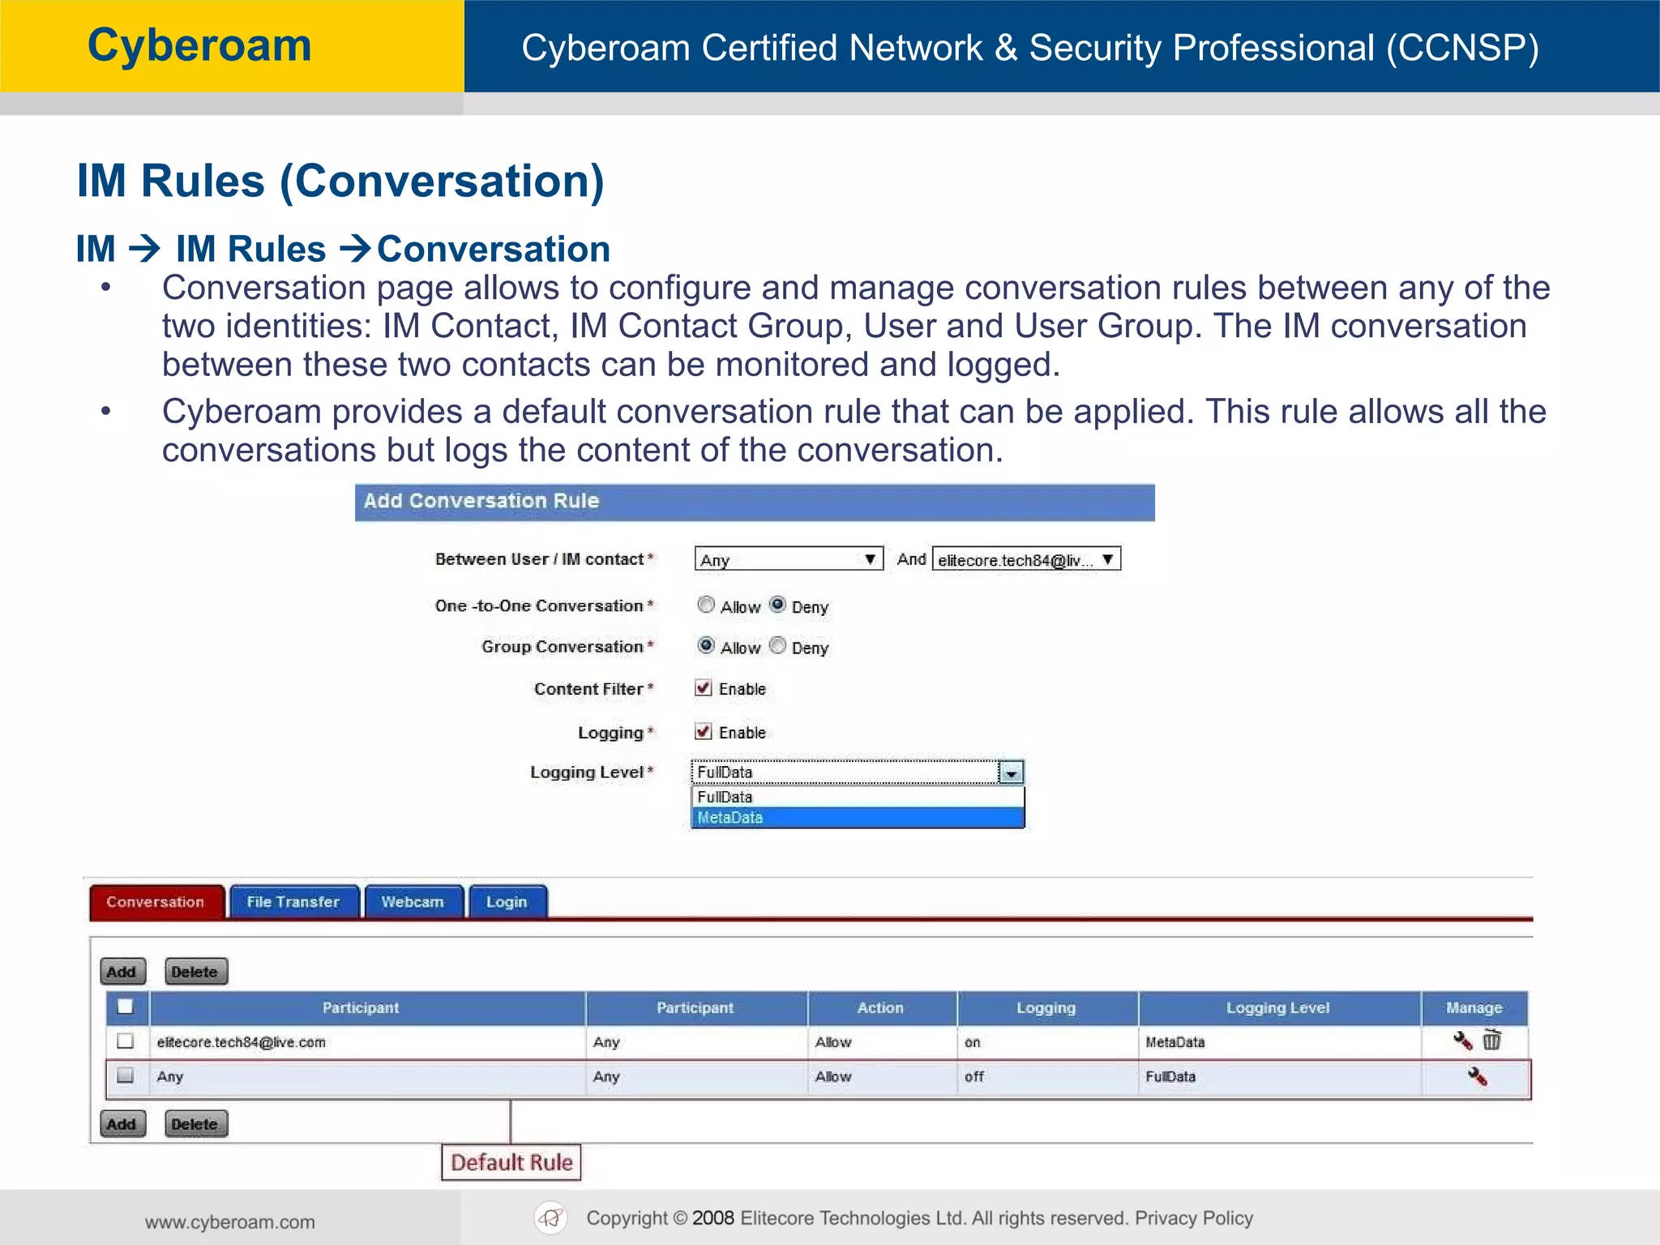Image resolution: width=1660 pixels, height=1245 pixels.
Task: Click the Cyberoam logo text
Action: [x=199, y=45]
